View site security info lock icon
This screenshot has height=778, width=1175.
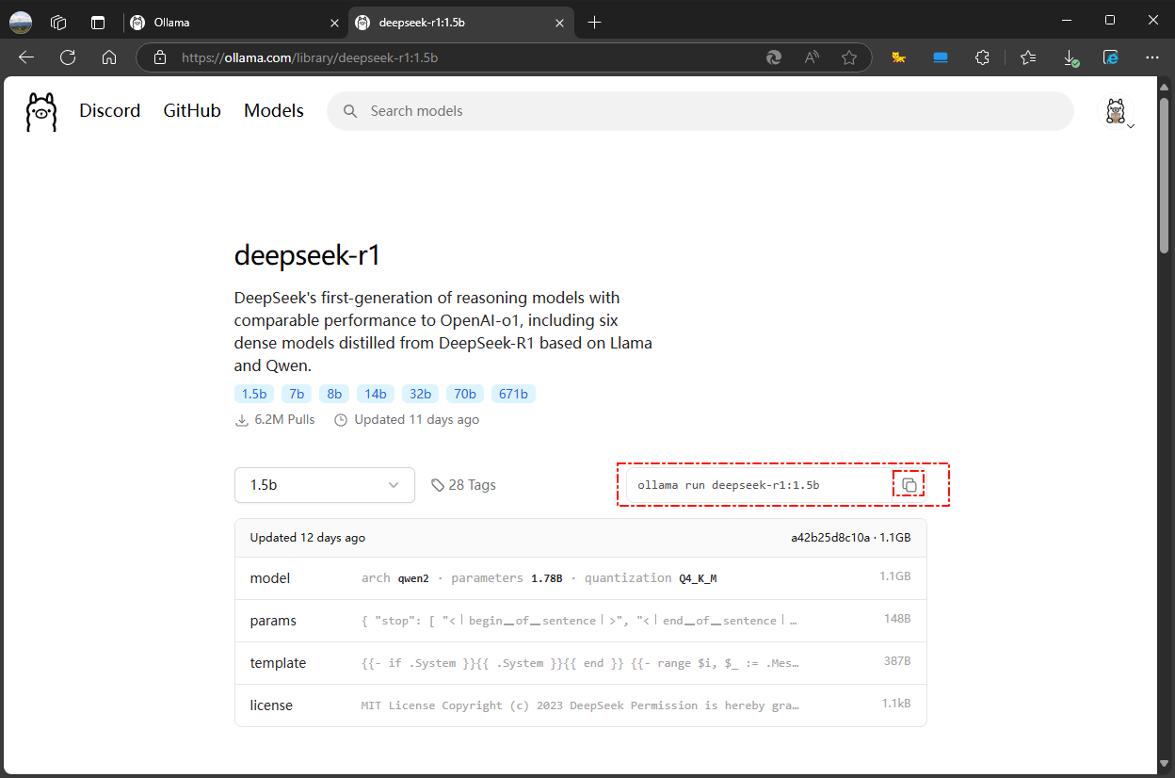(160, 57)
